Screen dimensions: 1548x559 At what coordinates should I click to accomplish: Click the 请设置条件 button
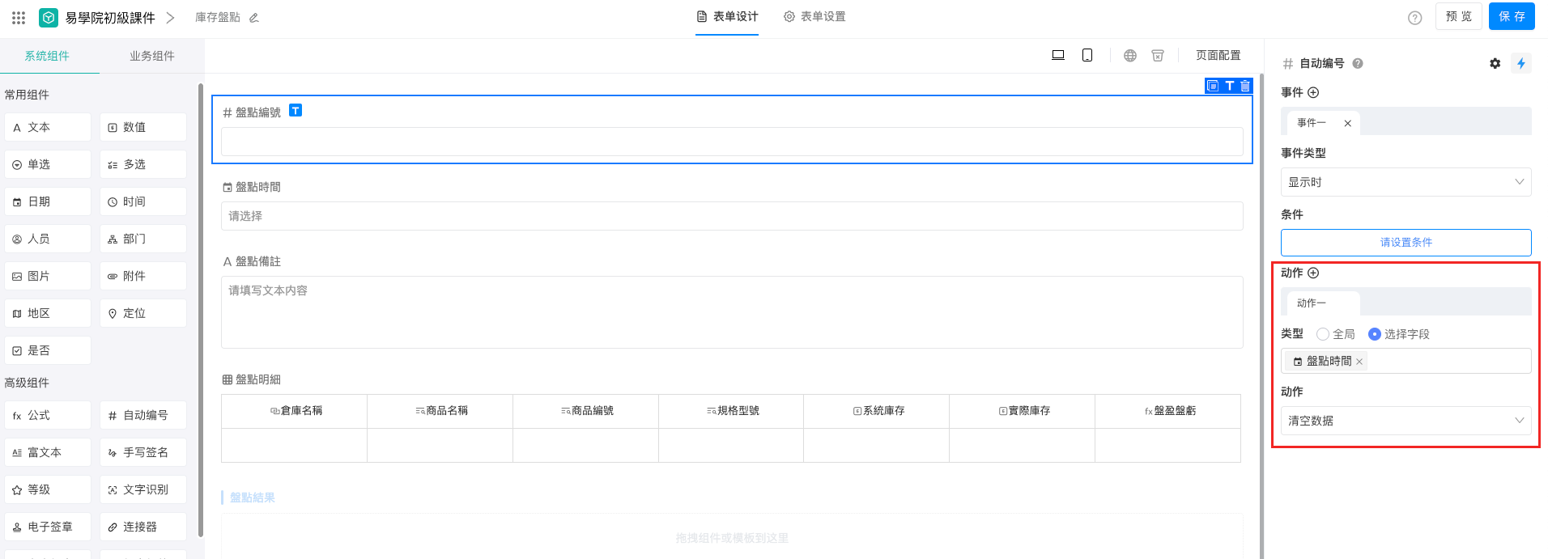coord(1406,242)
